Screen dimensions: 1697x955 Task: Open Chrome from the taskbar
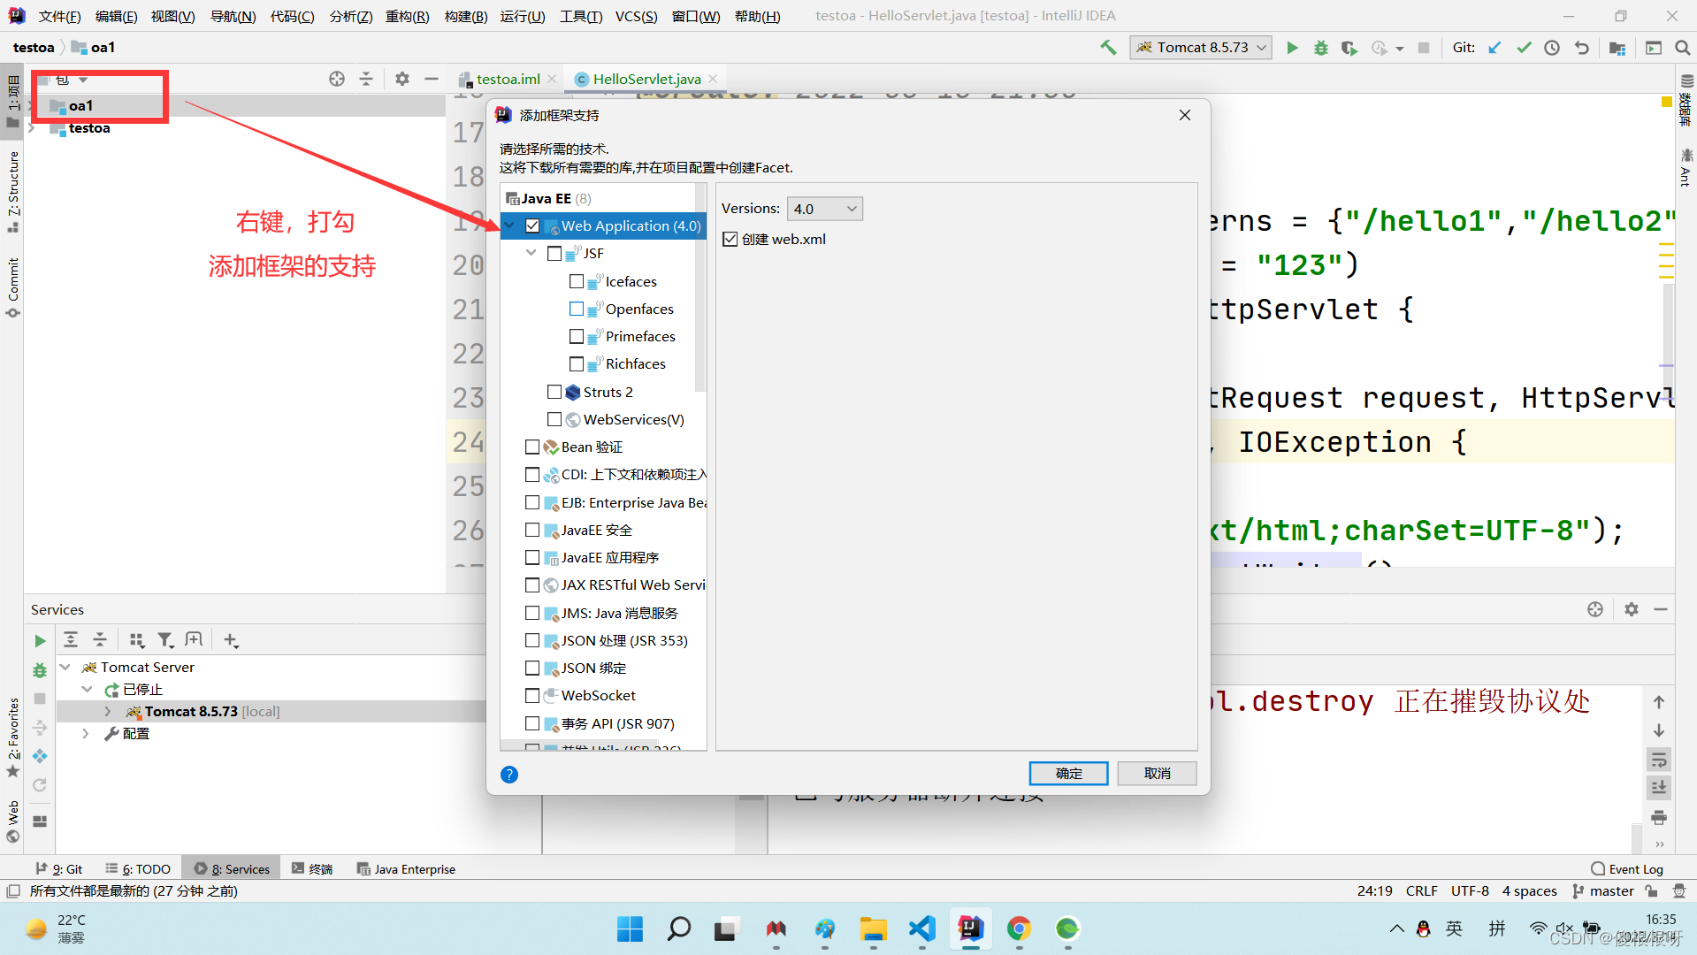1019,928
